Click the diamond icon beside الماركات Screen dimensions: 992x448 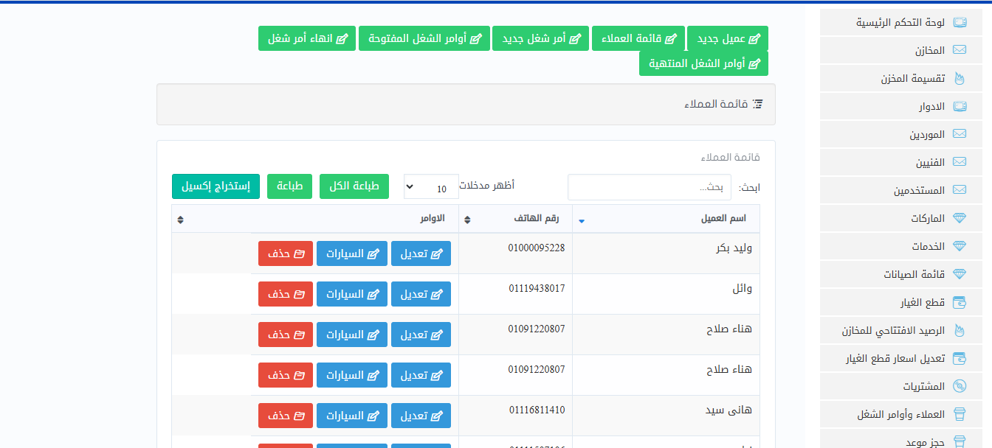[960, 218]
